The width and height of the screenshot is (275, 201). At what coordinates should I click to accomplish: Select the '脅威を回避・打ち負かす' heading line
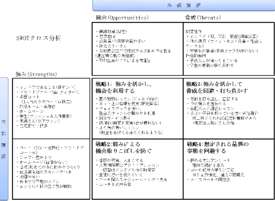(x=217, y=91)
